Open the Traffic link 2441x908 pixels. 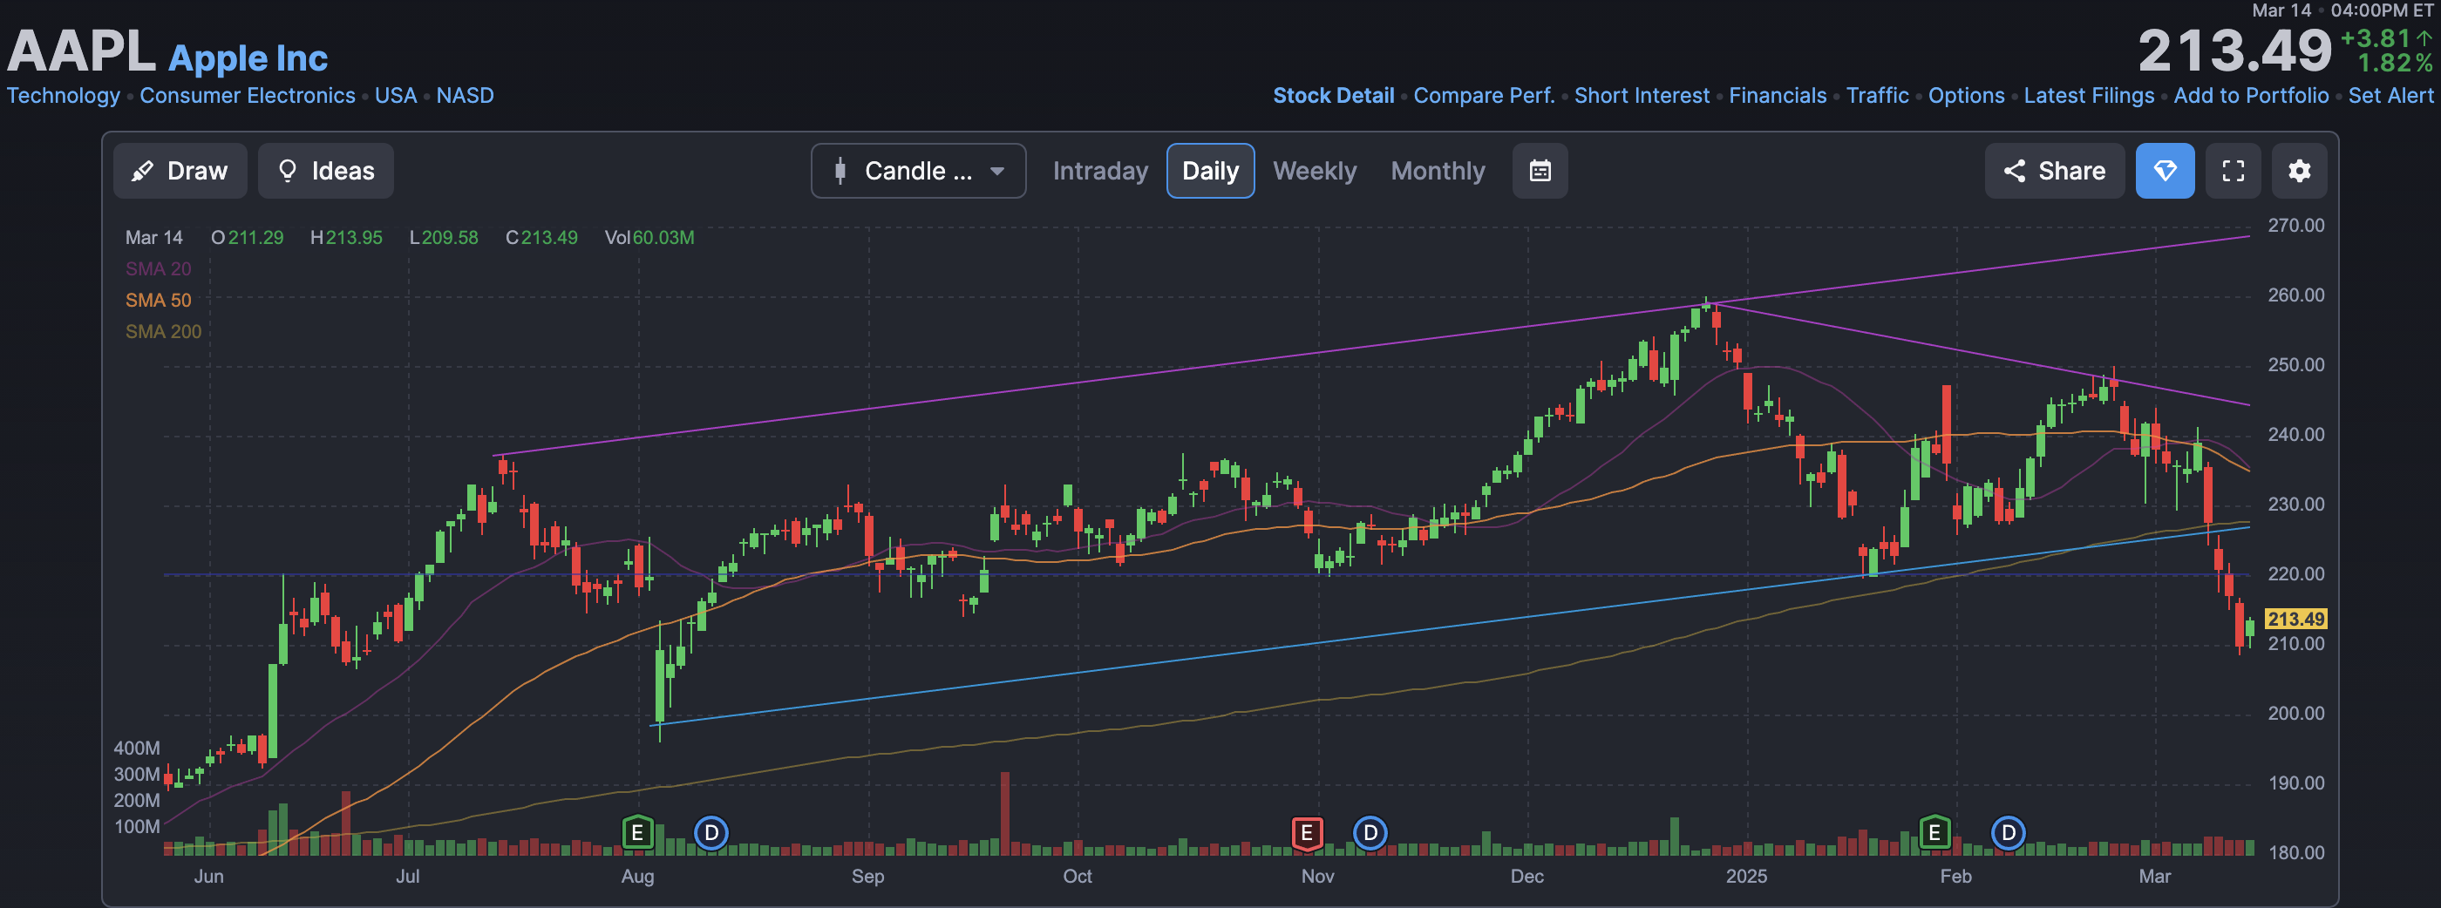pyautogui.click(x=1877, y=96)
